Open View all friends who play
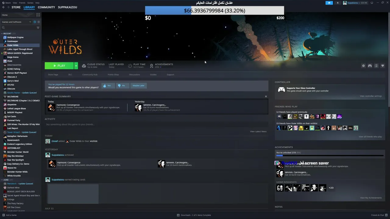The width and height of the screenshot is (390, 219). click(x=370, y=137)
